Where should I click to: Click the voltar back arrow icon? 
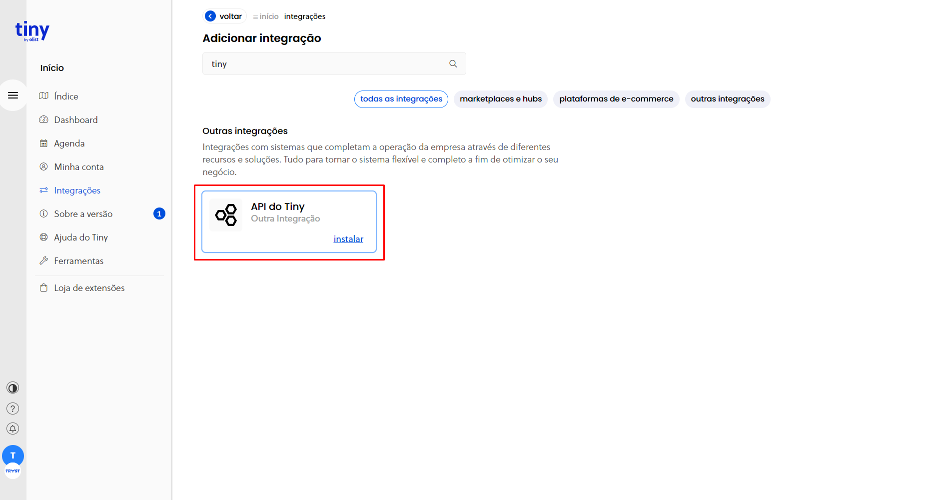tap(211, 16)
